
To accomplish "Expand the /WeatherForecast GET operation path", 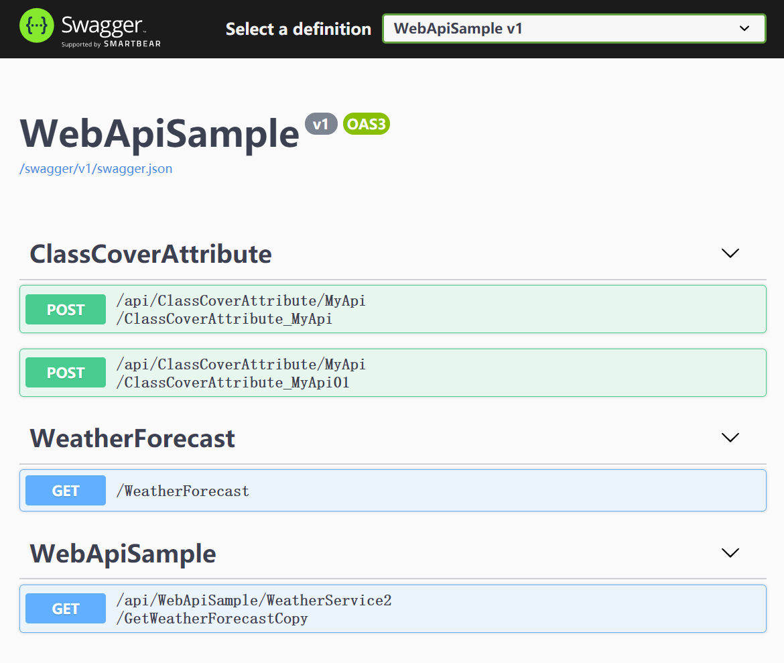I will click(x=183, y=491).
